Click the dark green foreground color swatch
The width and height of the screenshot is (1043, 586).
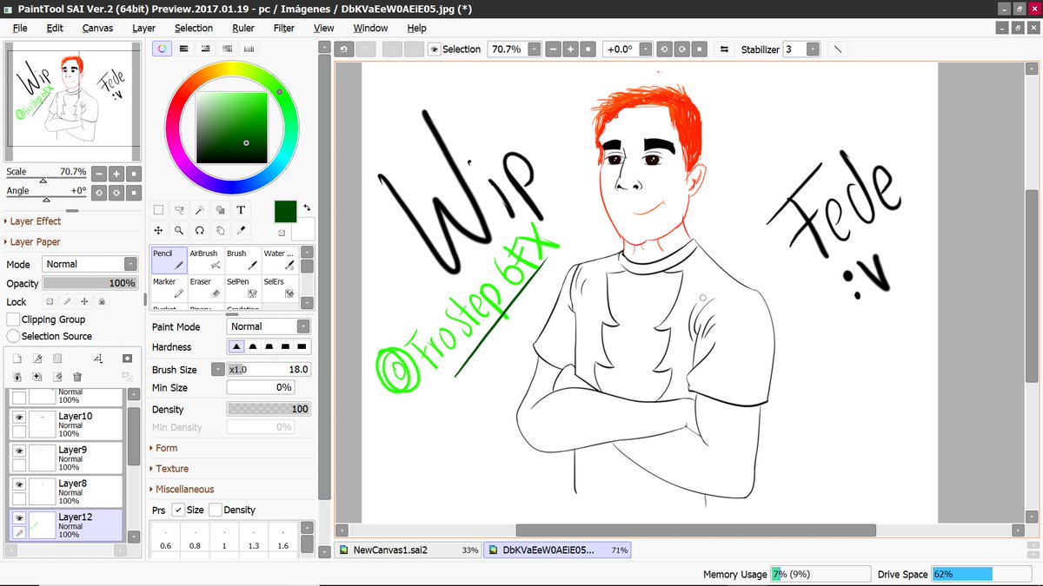coord(285,211)
